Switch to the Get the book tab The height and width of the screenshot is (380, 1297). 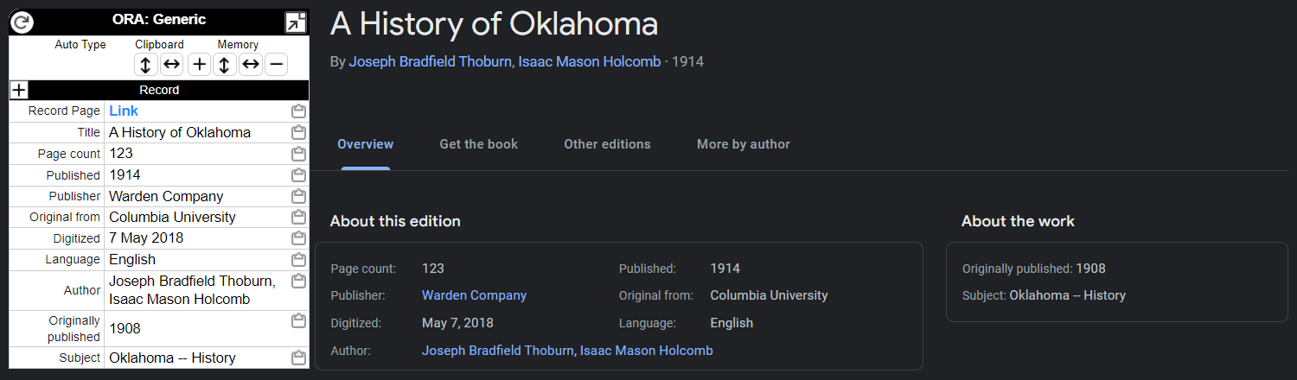478,144
